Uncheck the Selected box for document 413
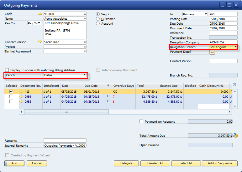Image resolution: width=242 pixels, height=172 pixels. point(12,92)
